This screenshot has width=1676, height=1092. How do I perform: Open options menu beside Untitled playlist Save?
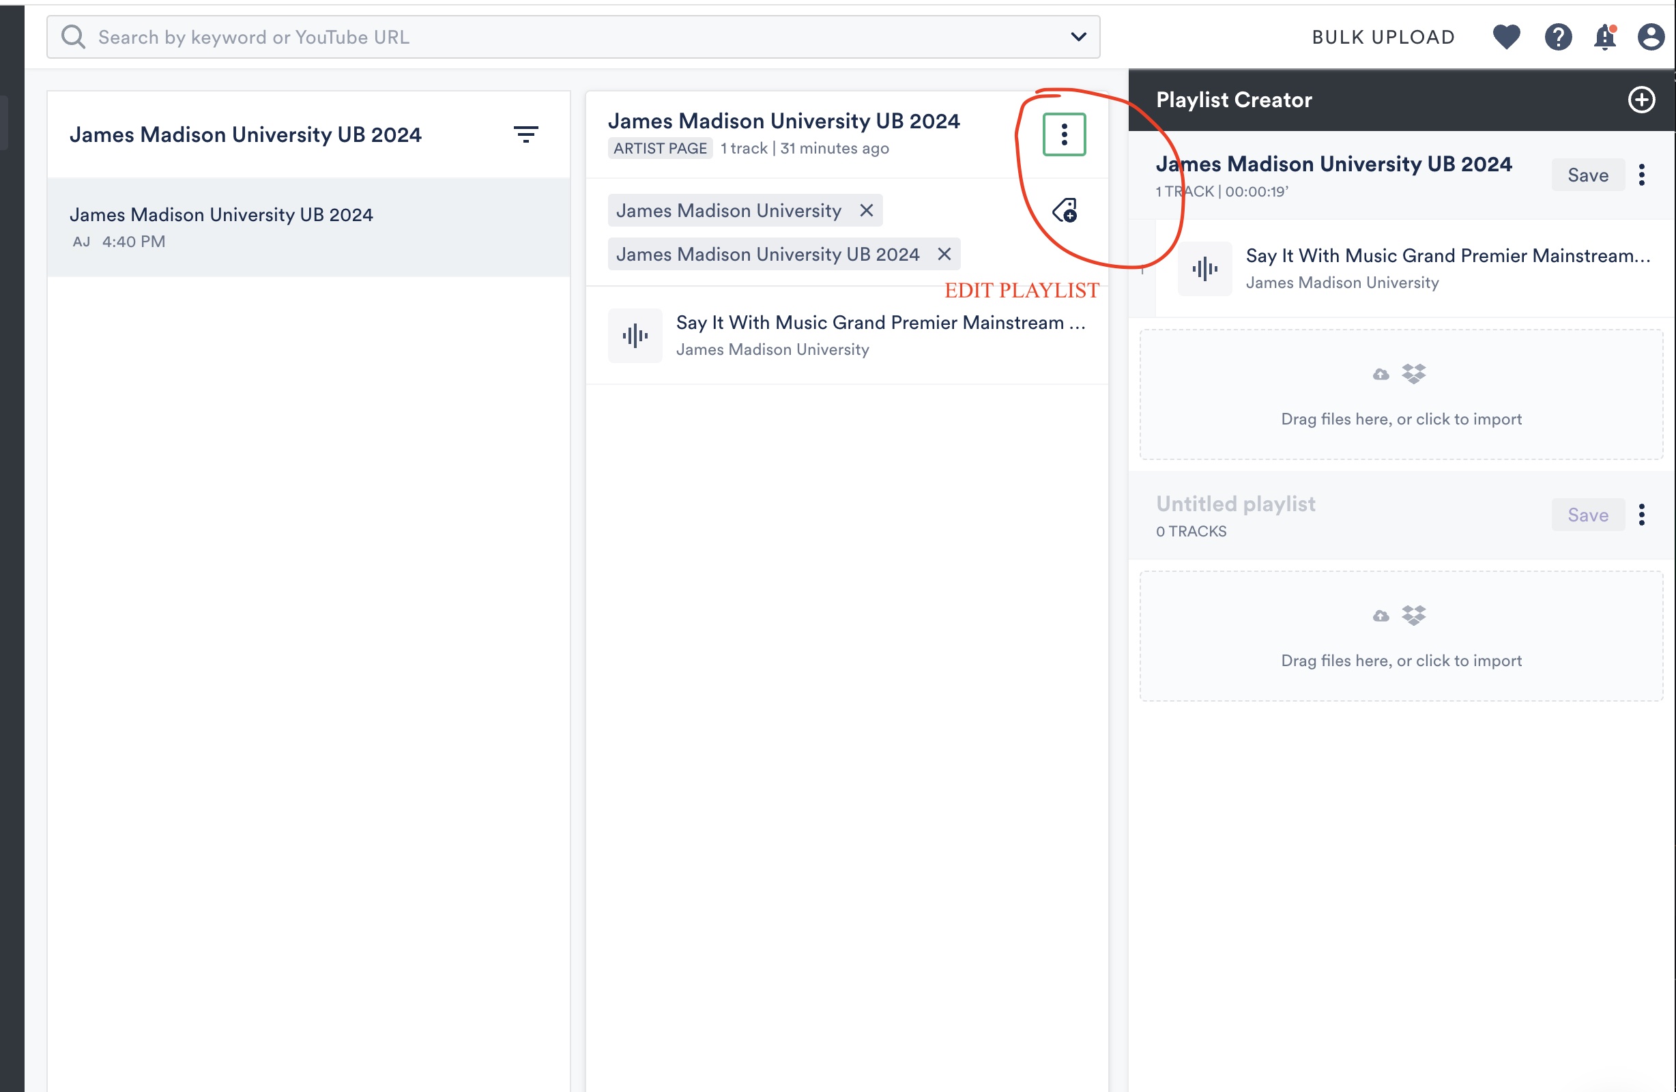pos(1641,515)
